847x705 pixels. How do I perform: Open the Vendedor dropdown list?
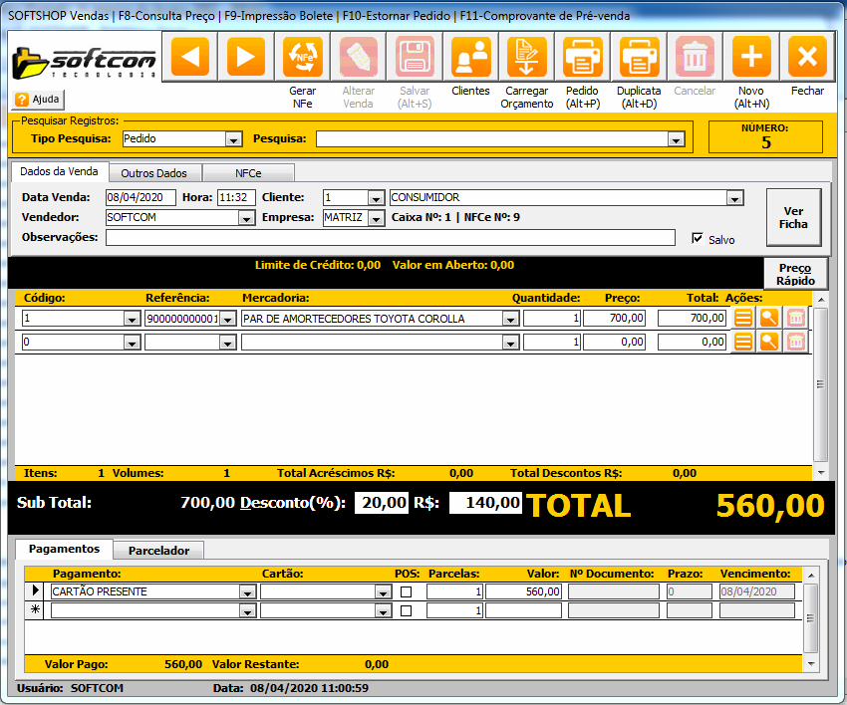click(246, 218)
